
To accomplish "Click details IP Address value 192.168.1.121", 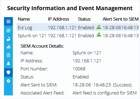I will tap(87, 61).
